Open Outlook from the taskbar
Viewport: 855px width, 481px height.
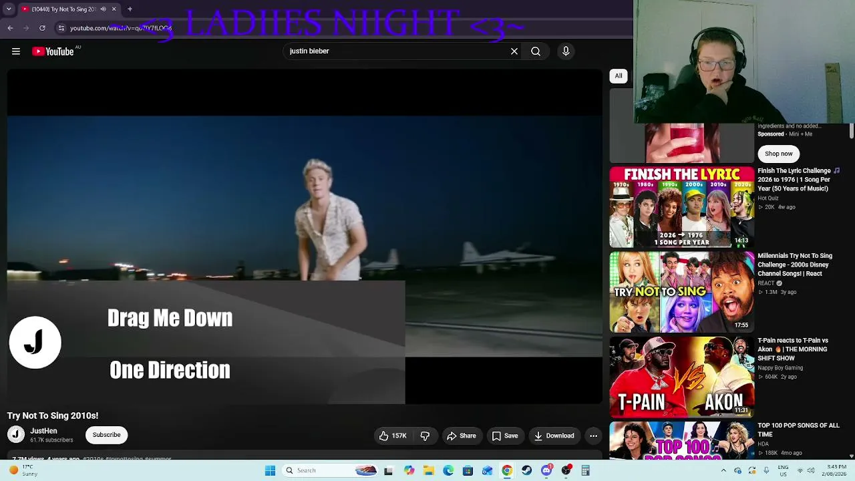click(488, 470)
